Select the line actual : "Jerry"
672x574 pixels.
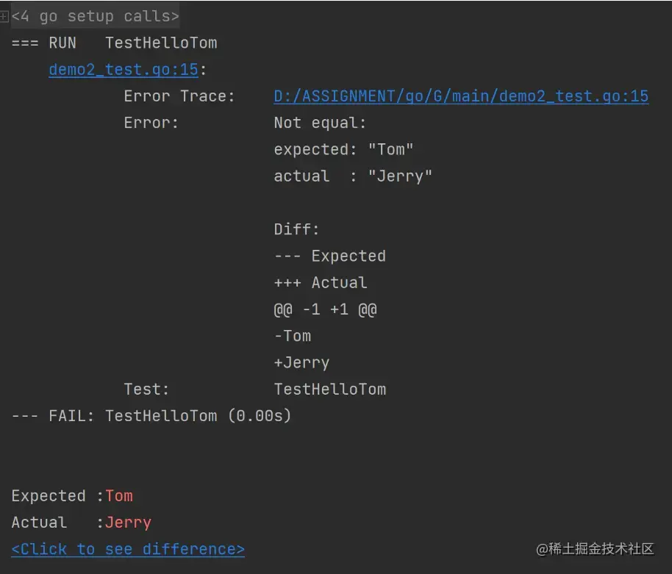(353, 176)
